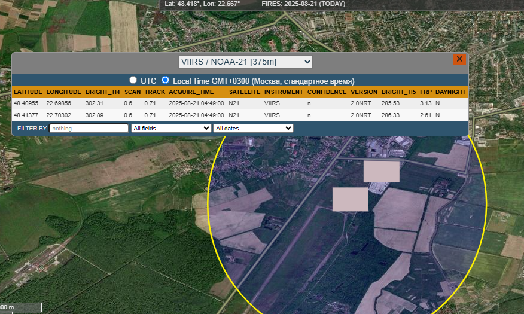This screenshot has width=524, height=314.
Task: Sort by the ACQUIRE_TIME column header
Action: coord(191,92)
